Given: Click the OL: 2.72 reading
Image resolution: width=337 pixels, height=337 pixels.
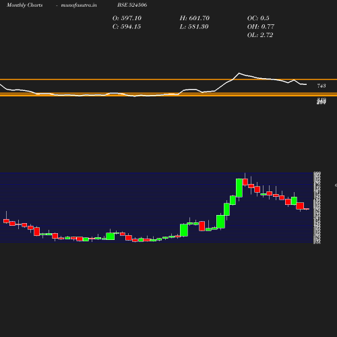Looking at the screenshot, I should pyautogui.click(x=260, y=35).
